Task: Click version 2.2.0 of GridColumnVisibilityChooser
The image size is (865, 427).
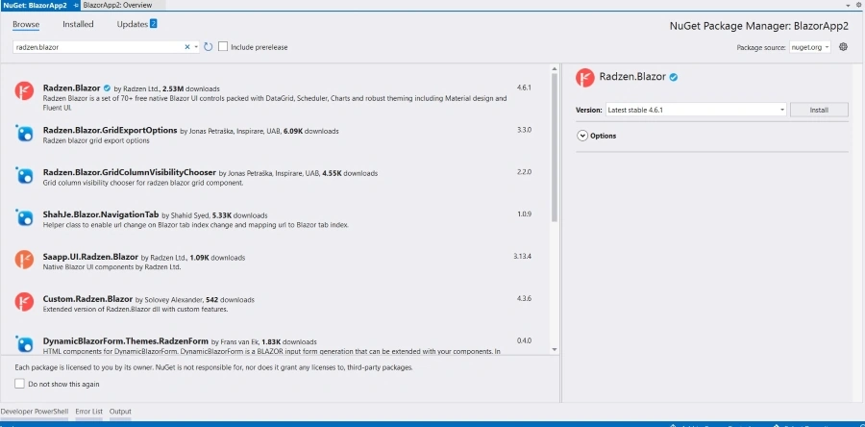Action: (524, 172)
